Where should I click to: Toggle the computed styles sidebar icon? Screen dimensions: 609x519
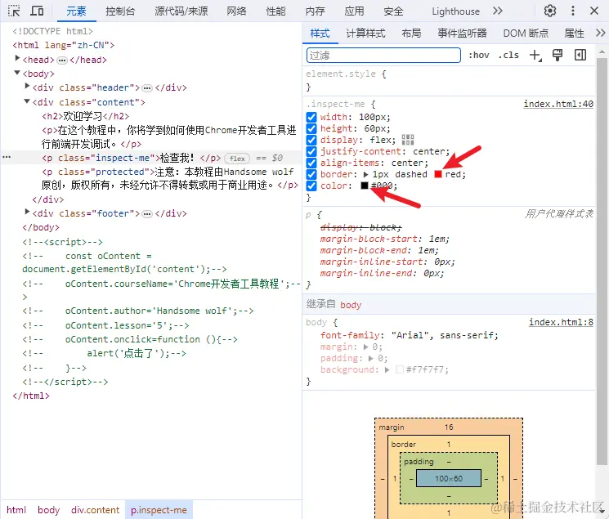tap(580, 55)
